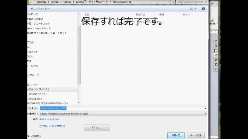The height and width of the screenshot is (139, 248).
Task: Select コンピューター computer in navigation pane
Action: 33,85
